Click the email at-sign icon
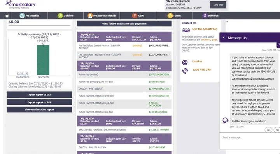Image resolution: width=280 pixels, height=154 pixels. (x=185, y=62)
